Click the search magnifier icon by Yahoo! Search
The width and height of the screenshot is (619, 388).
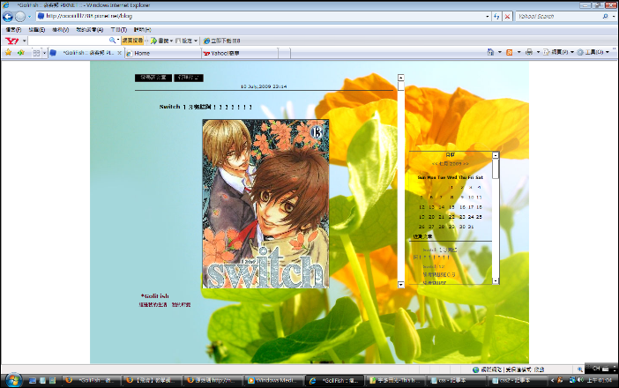click(x=605, y=16)
